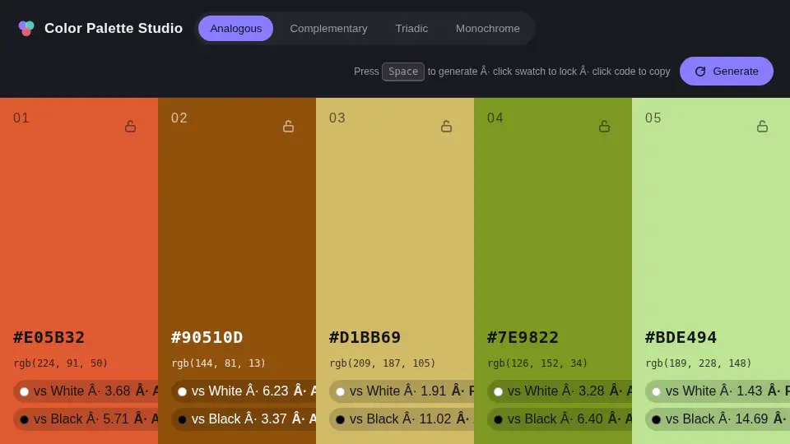Image resolution: width=790 pixels, height=444 pixels.
Task: Switch to the Triadic tab
Action: 411,28
